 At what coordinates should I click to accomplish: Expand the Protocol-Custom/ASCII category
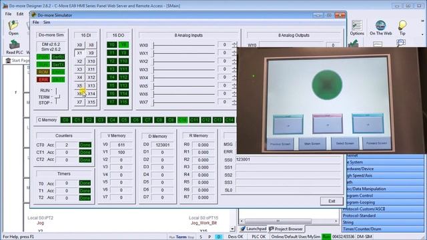pos(384,209)
